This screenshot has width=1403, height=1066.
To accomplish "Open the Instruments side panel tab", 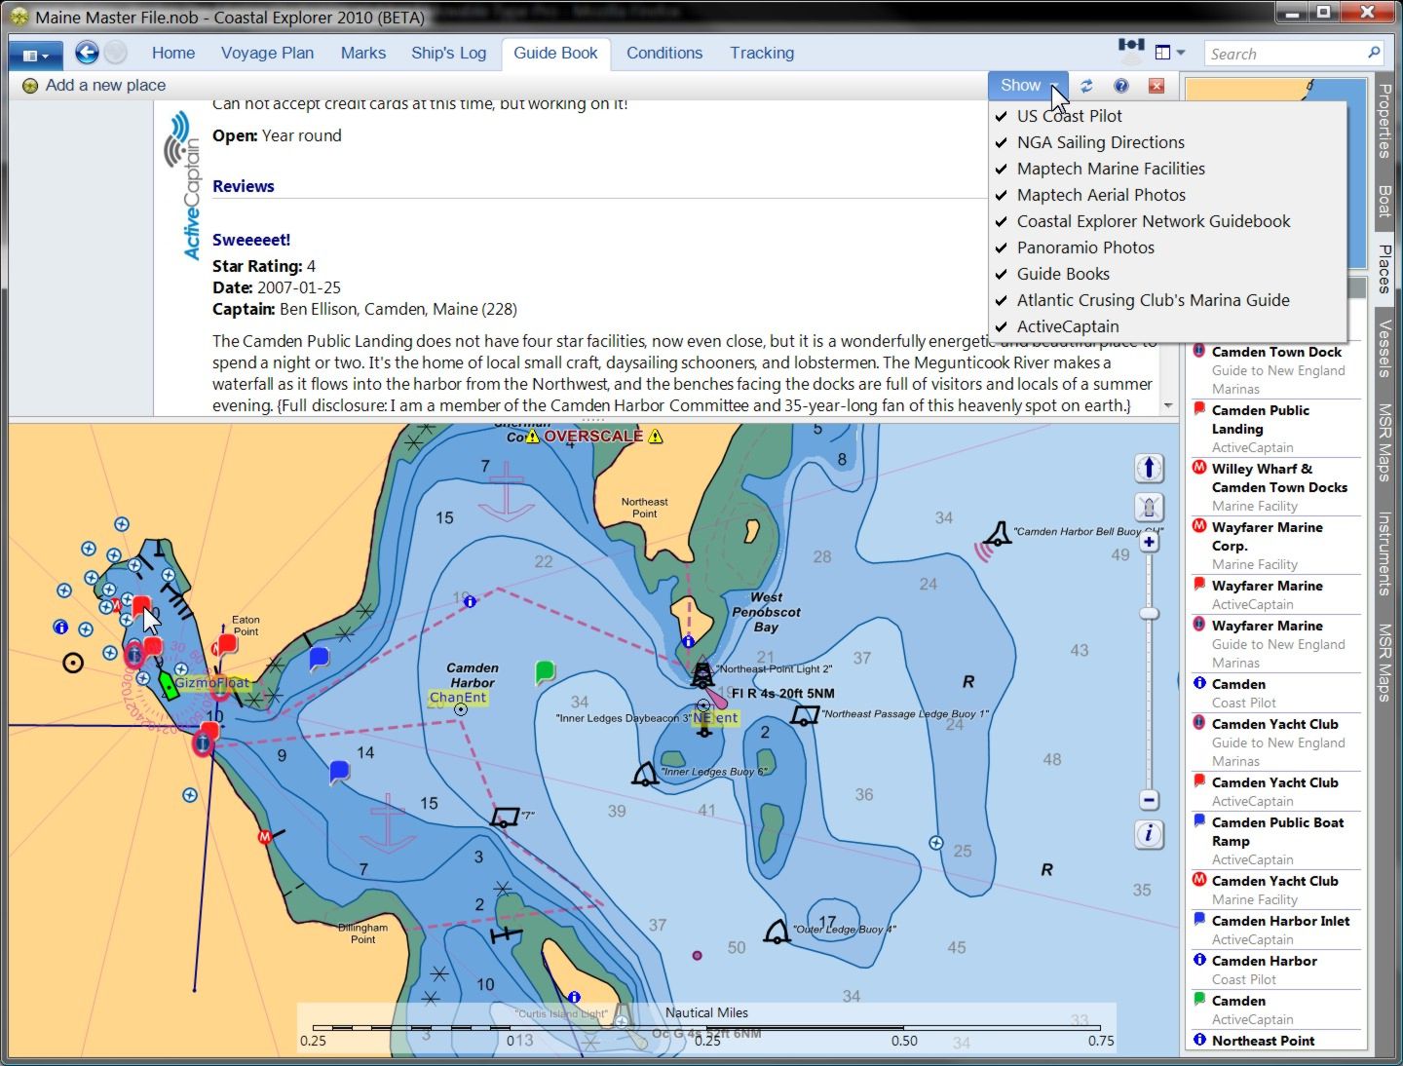I will (x=1384, y=552).
